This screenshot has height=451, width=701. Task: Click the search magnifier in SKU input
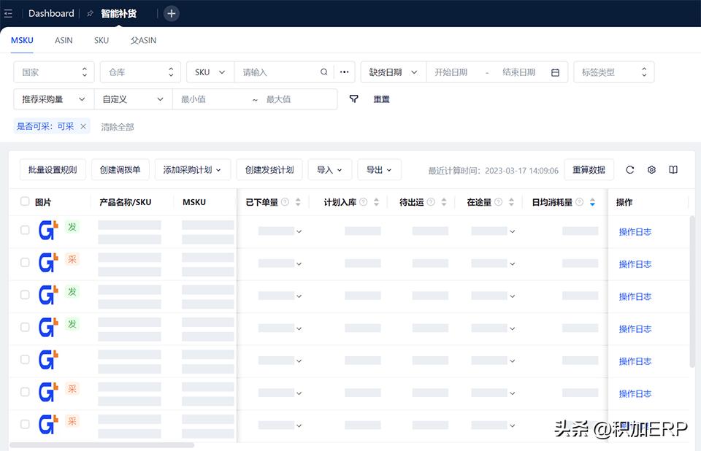coord(323,72)
